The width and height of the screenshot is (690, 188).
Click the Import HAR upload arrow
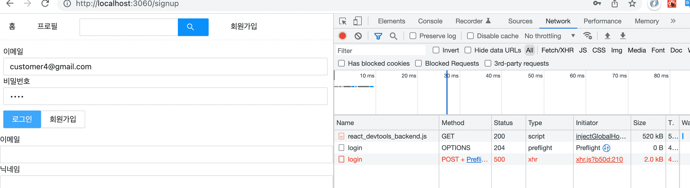tap(608, 36)
